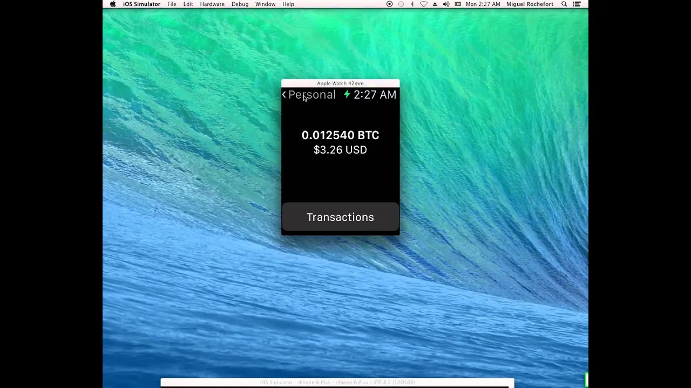The height and width of the screenshot is (388, 691).
Task: Open the Window menu
Action: click(x=265, y=4)
